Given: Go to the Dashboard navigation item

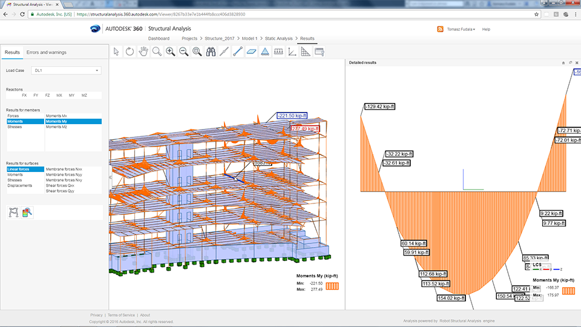Looking at the screenshot, I should click(x=159, y=39).
